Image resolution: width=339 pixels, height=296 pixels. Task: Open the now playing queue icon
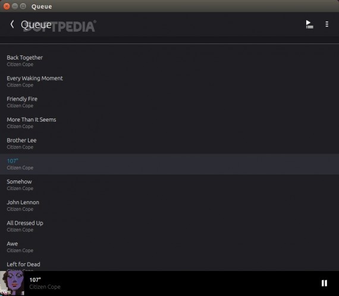click(x=309, y=24)
